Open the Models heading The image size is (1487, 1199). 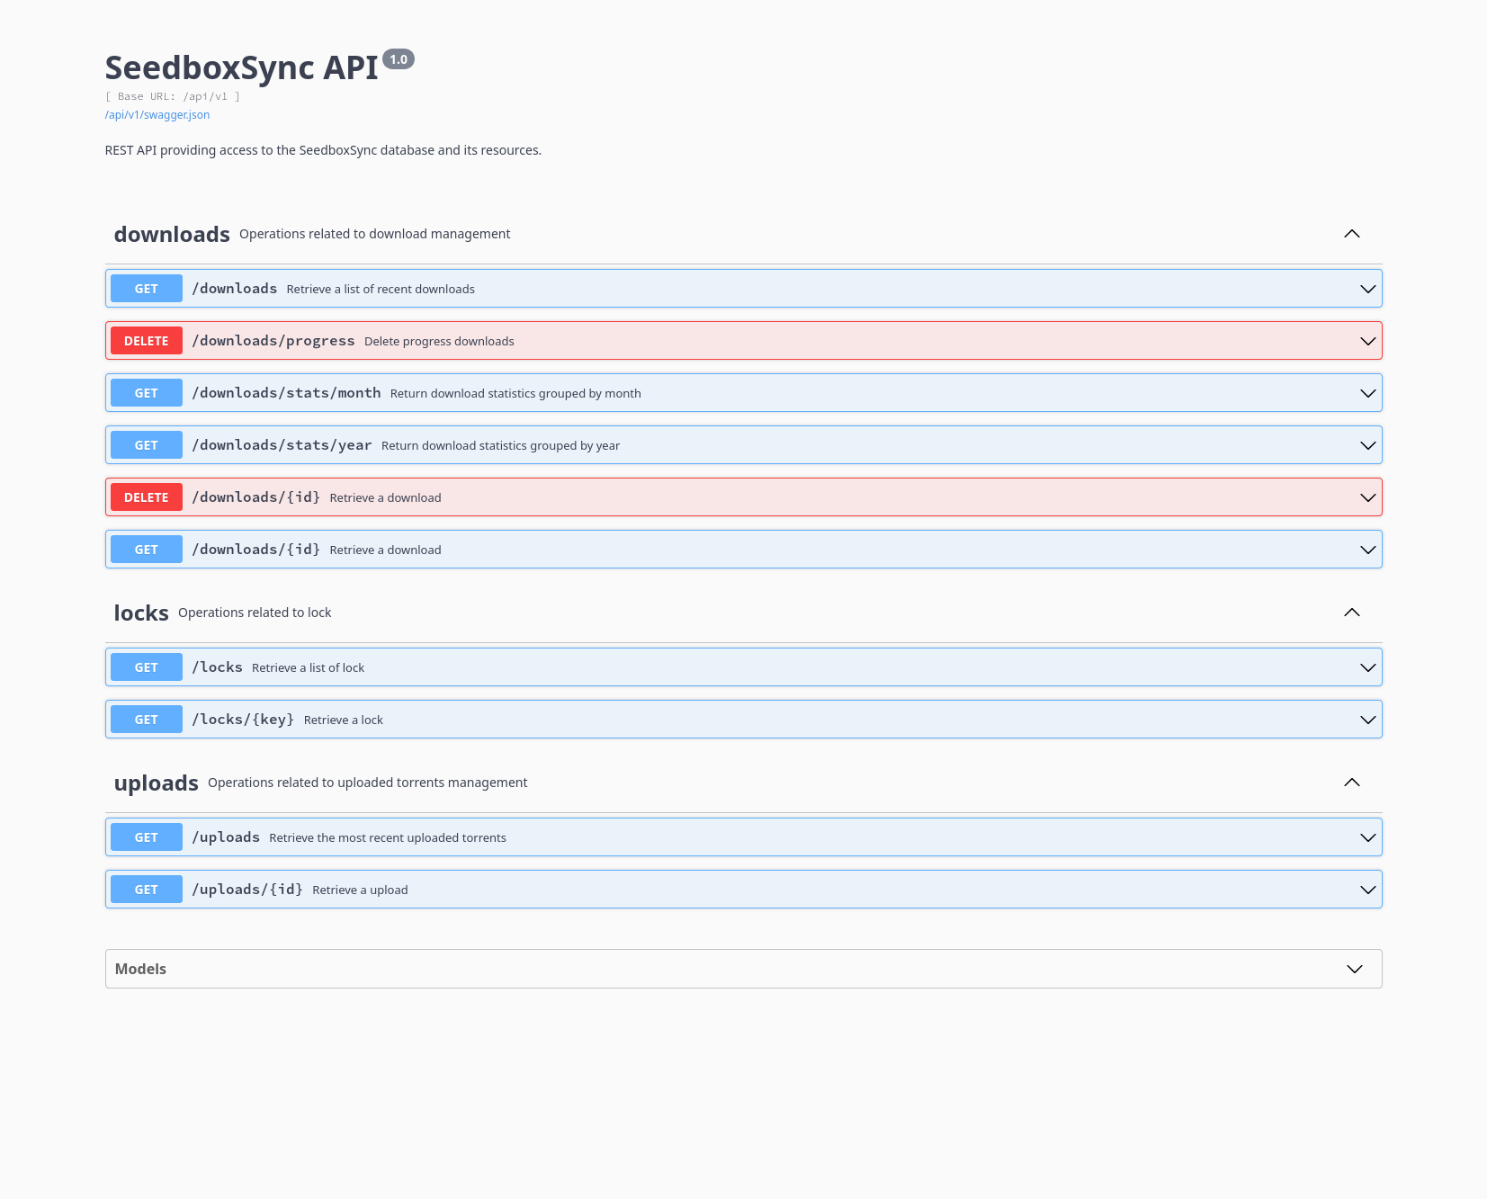point(140,969)
